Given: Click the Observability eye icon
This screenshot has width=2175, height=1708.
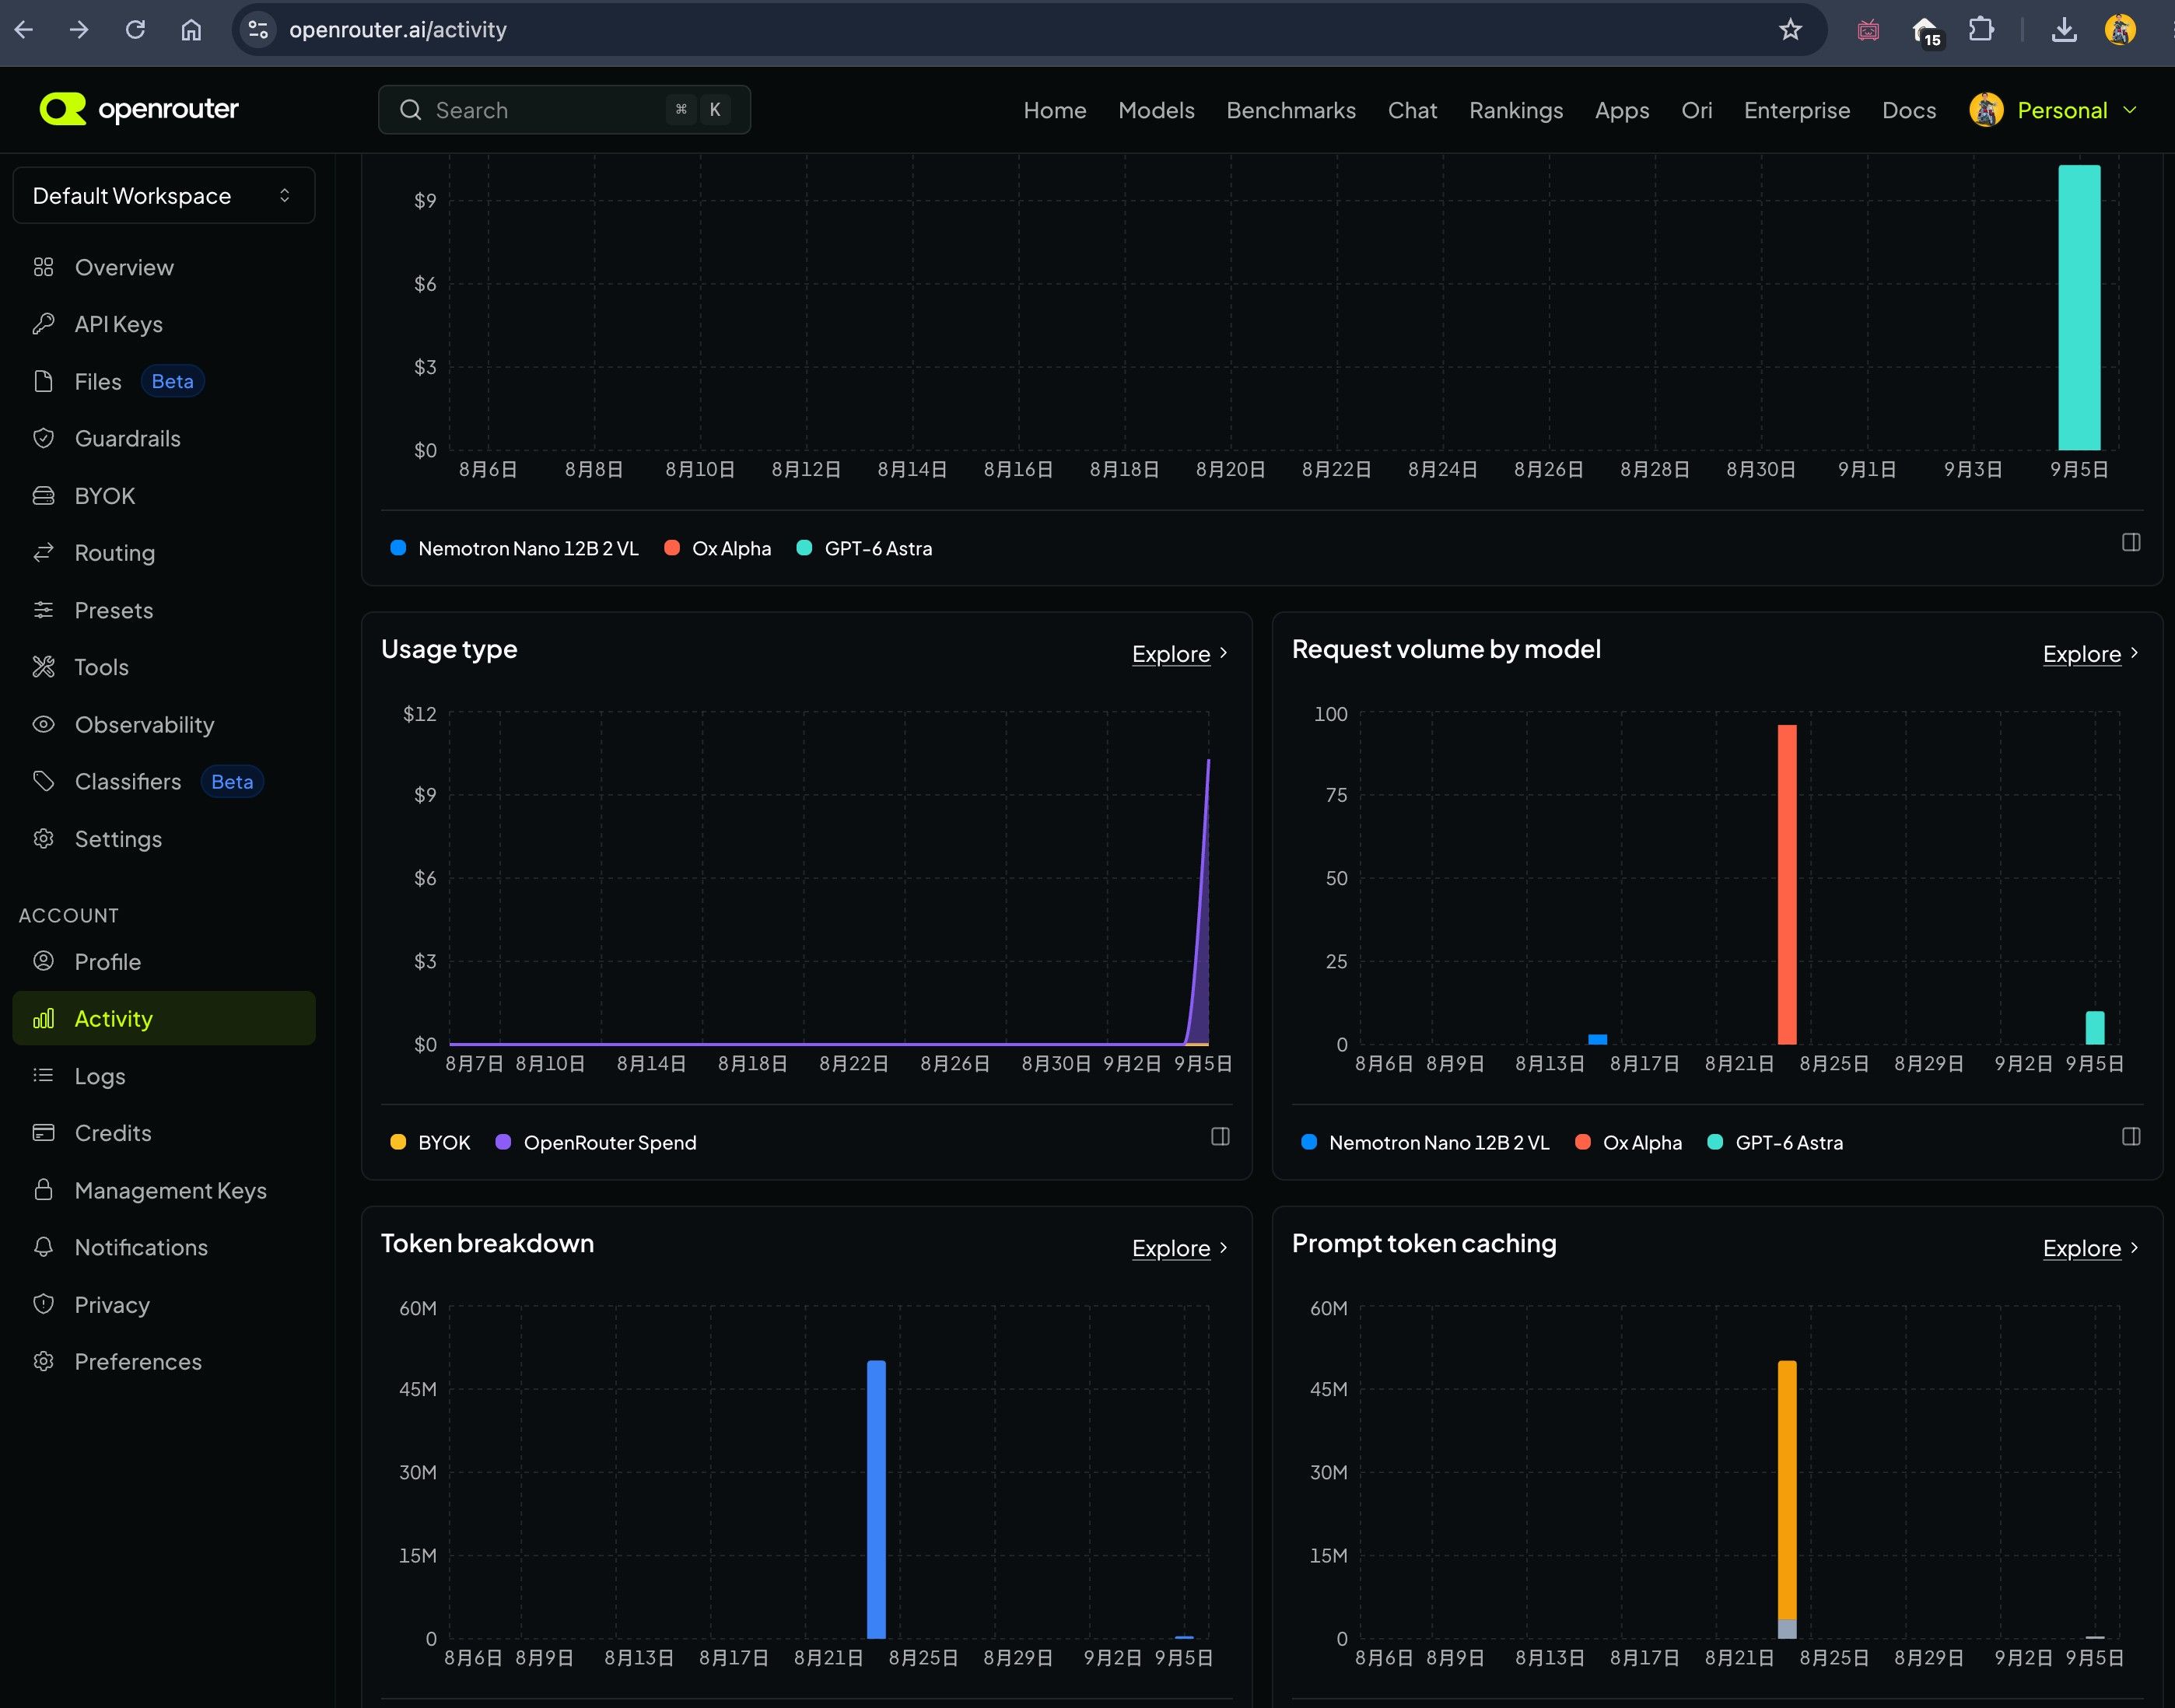Looking at the screenshot, I should click(43, 724).
